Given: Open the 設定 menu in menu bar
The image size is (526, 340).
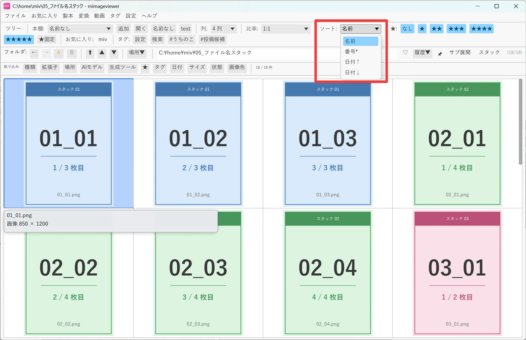Looking at the screenshot, I should pyautogui.click(x=131, y=16).
